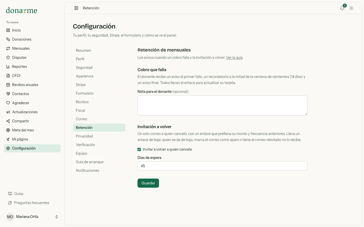
Task: Open the Verificación settings tab
Action: (99, 145)
